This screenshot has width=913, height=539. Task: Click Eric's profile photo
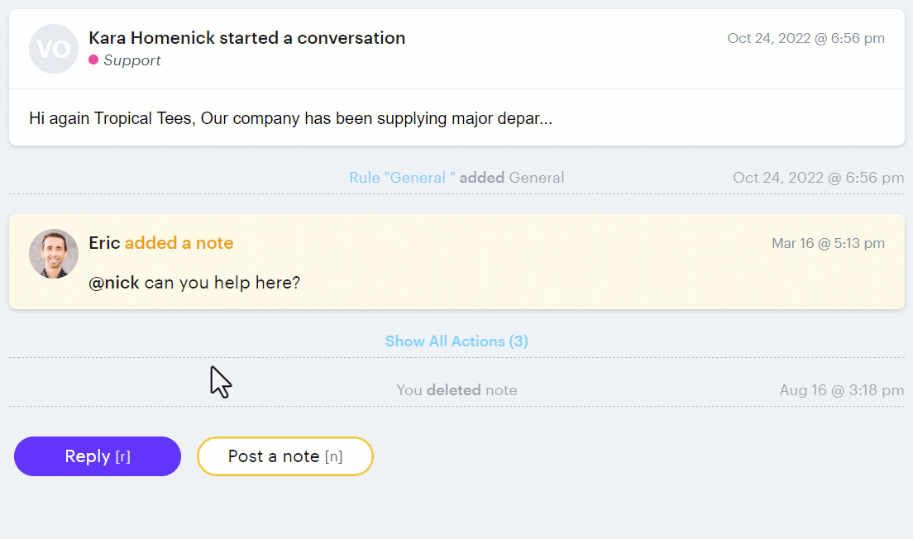coord(54,254)
